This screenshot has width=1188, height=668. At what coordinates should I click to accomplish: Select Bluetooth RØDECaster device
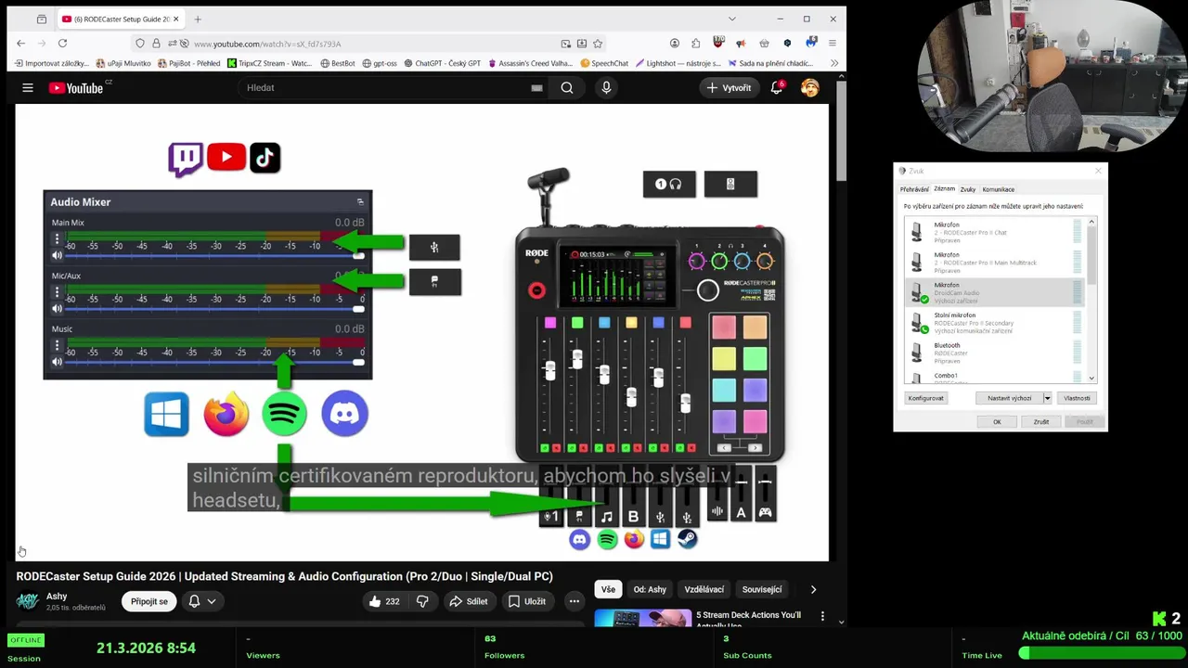(x=995, y=353)
